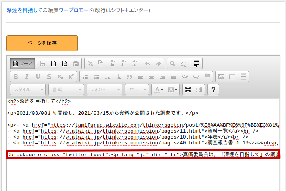Click the Insert Table icon
This screenshot has height=191, width=286.
point(232,77)
